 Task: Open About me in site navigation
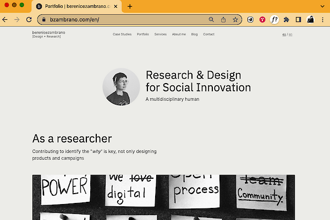point(179,34)
